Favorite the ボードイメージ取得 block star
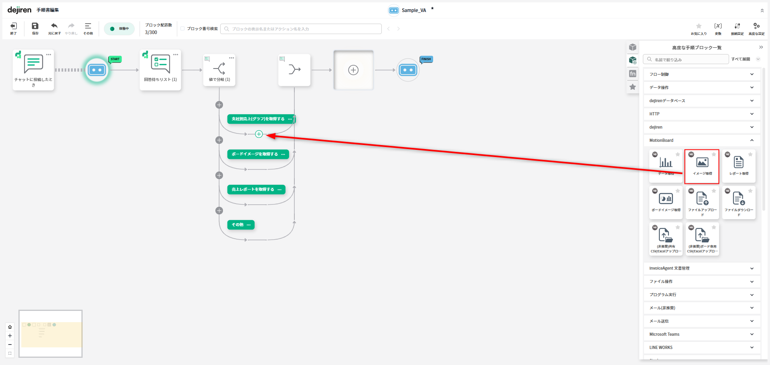The image size is (770, 365). point(678,191)
